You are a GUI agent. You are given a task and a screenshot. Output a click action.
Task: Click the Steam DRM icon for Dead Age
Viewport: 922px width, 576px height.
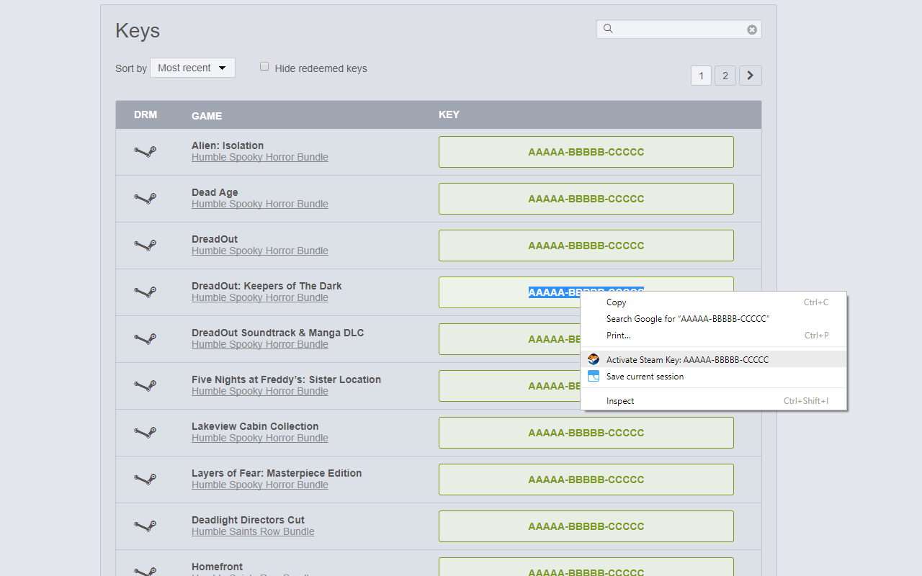tap(146, 198)
